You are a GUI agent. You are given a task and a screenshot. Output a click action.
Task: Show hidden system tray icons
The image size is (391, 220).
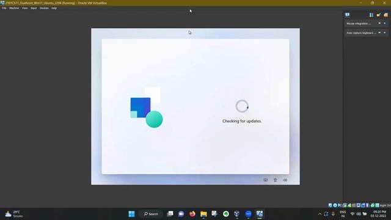pyautogui.click(x=320, y=214)
